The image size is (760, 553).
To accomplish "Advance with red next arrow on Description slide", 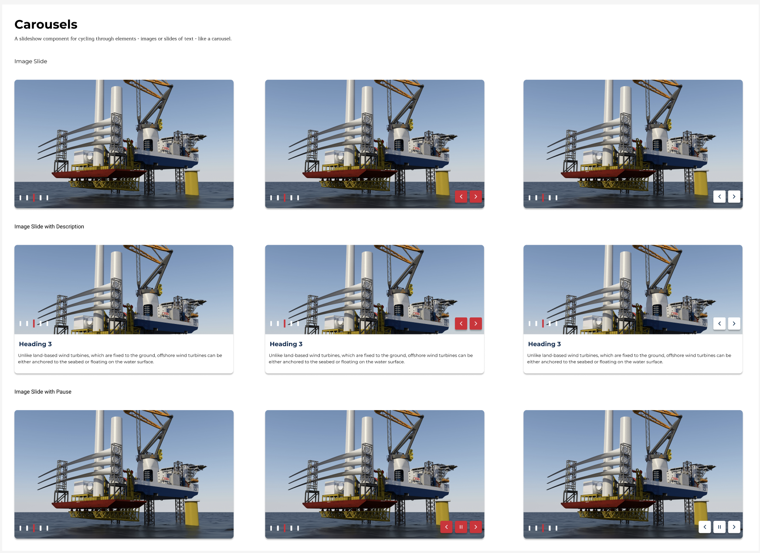I will coord(475,324).
